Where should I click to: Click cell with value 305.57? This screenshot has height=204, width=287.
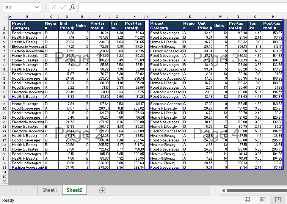pos(99,145)
